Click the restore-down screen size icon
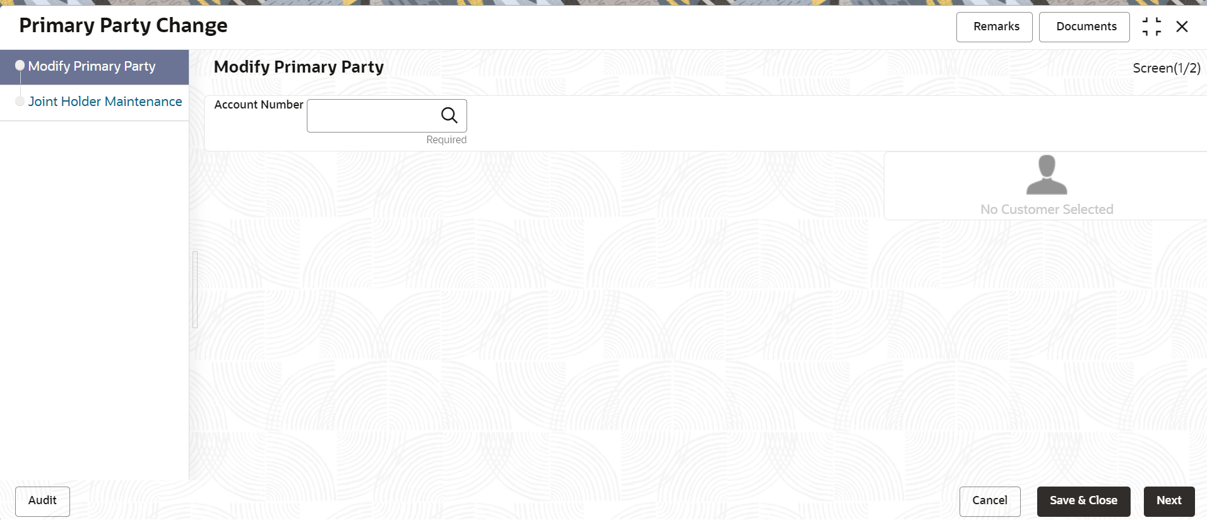The width and height of the screenshot is (1207, 520). click(x=1151, y=27)
